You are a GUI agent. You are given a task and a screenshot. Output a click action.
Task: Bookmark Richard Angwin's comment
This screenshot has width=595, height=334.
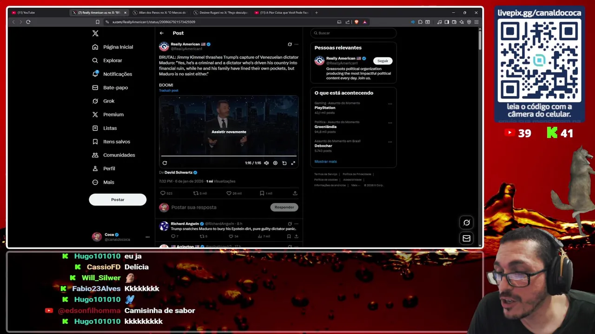pos(289,236)
